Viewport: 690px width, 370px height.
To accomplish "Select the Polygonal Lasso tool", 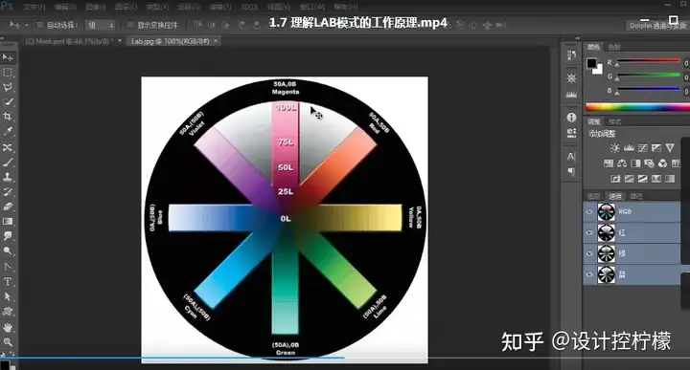I will click(x=8, y=87).
